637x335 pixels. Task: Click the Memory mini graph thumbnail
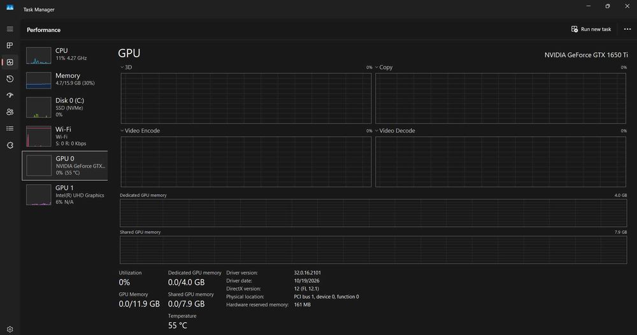pos(39,80)
